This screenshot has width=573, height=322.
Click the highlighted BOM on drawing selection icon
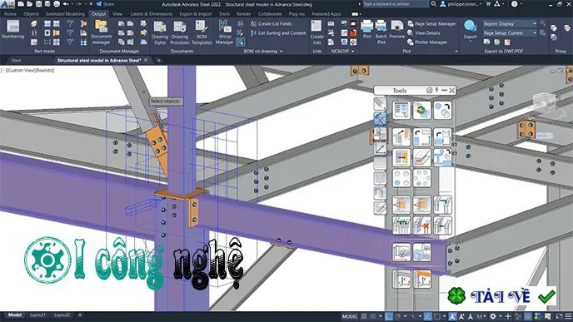point(240,42)
